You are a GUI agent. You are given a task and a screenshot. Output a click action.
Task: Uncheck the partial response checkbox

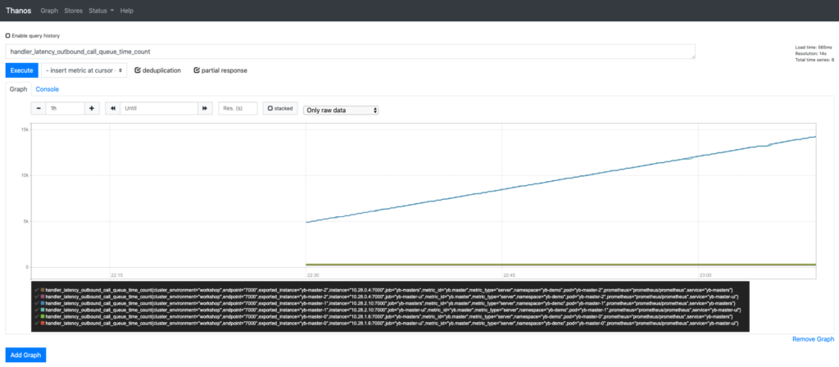click(x=197, y=70)
